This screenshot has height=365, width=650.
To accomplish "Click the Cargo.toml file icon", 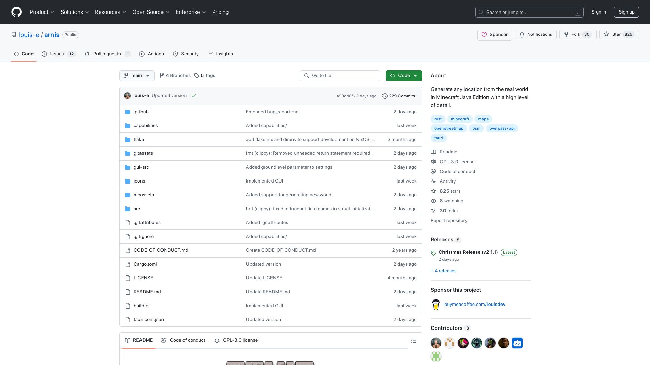I will tap(128, 264).
